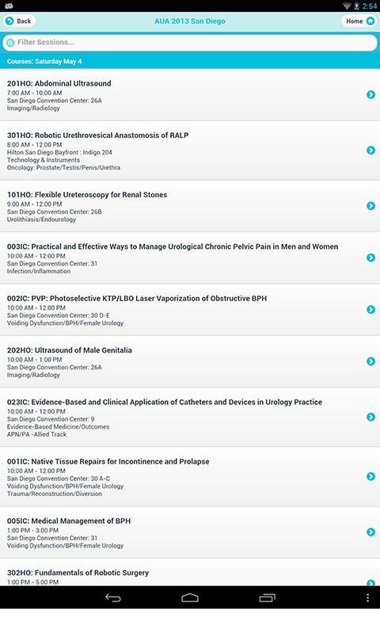The height and width of the screenshot is (634, 380).
Task: Tap arrow icon for Robotic Urethrovesical Anastomosis
Action: 370,151
